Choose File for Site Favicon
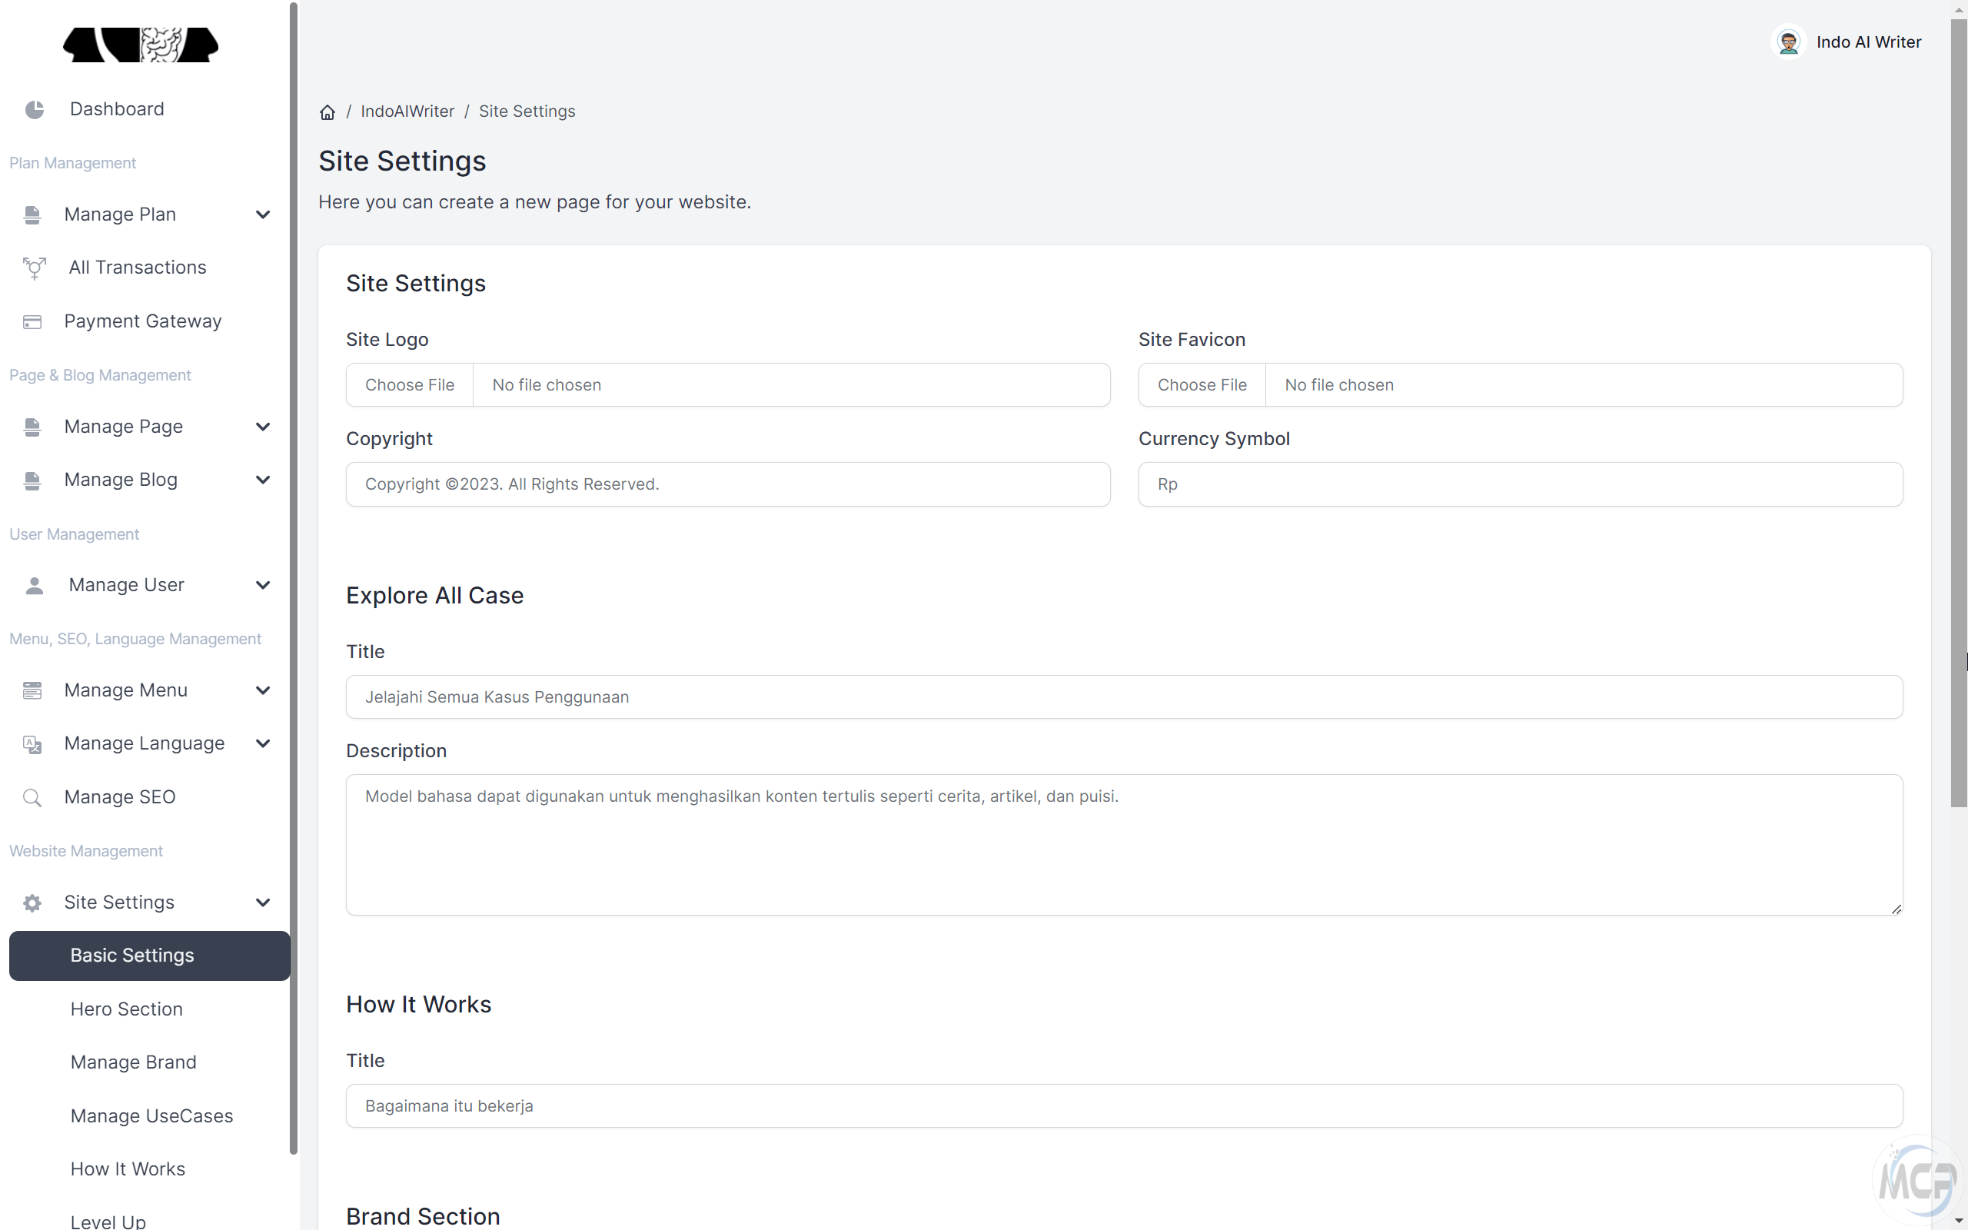 (1202, 386)
